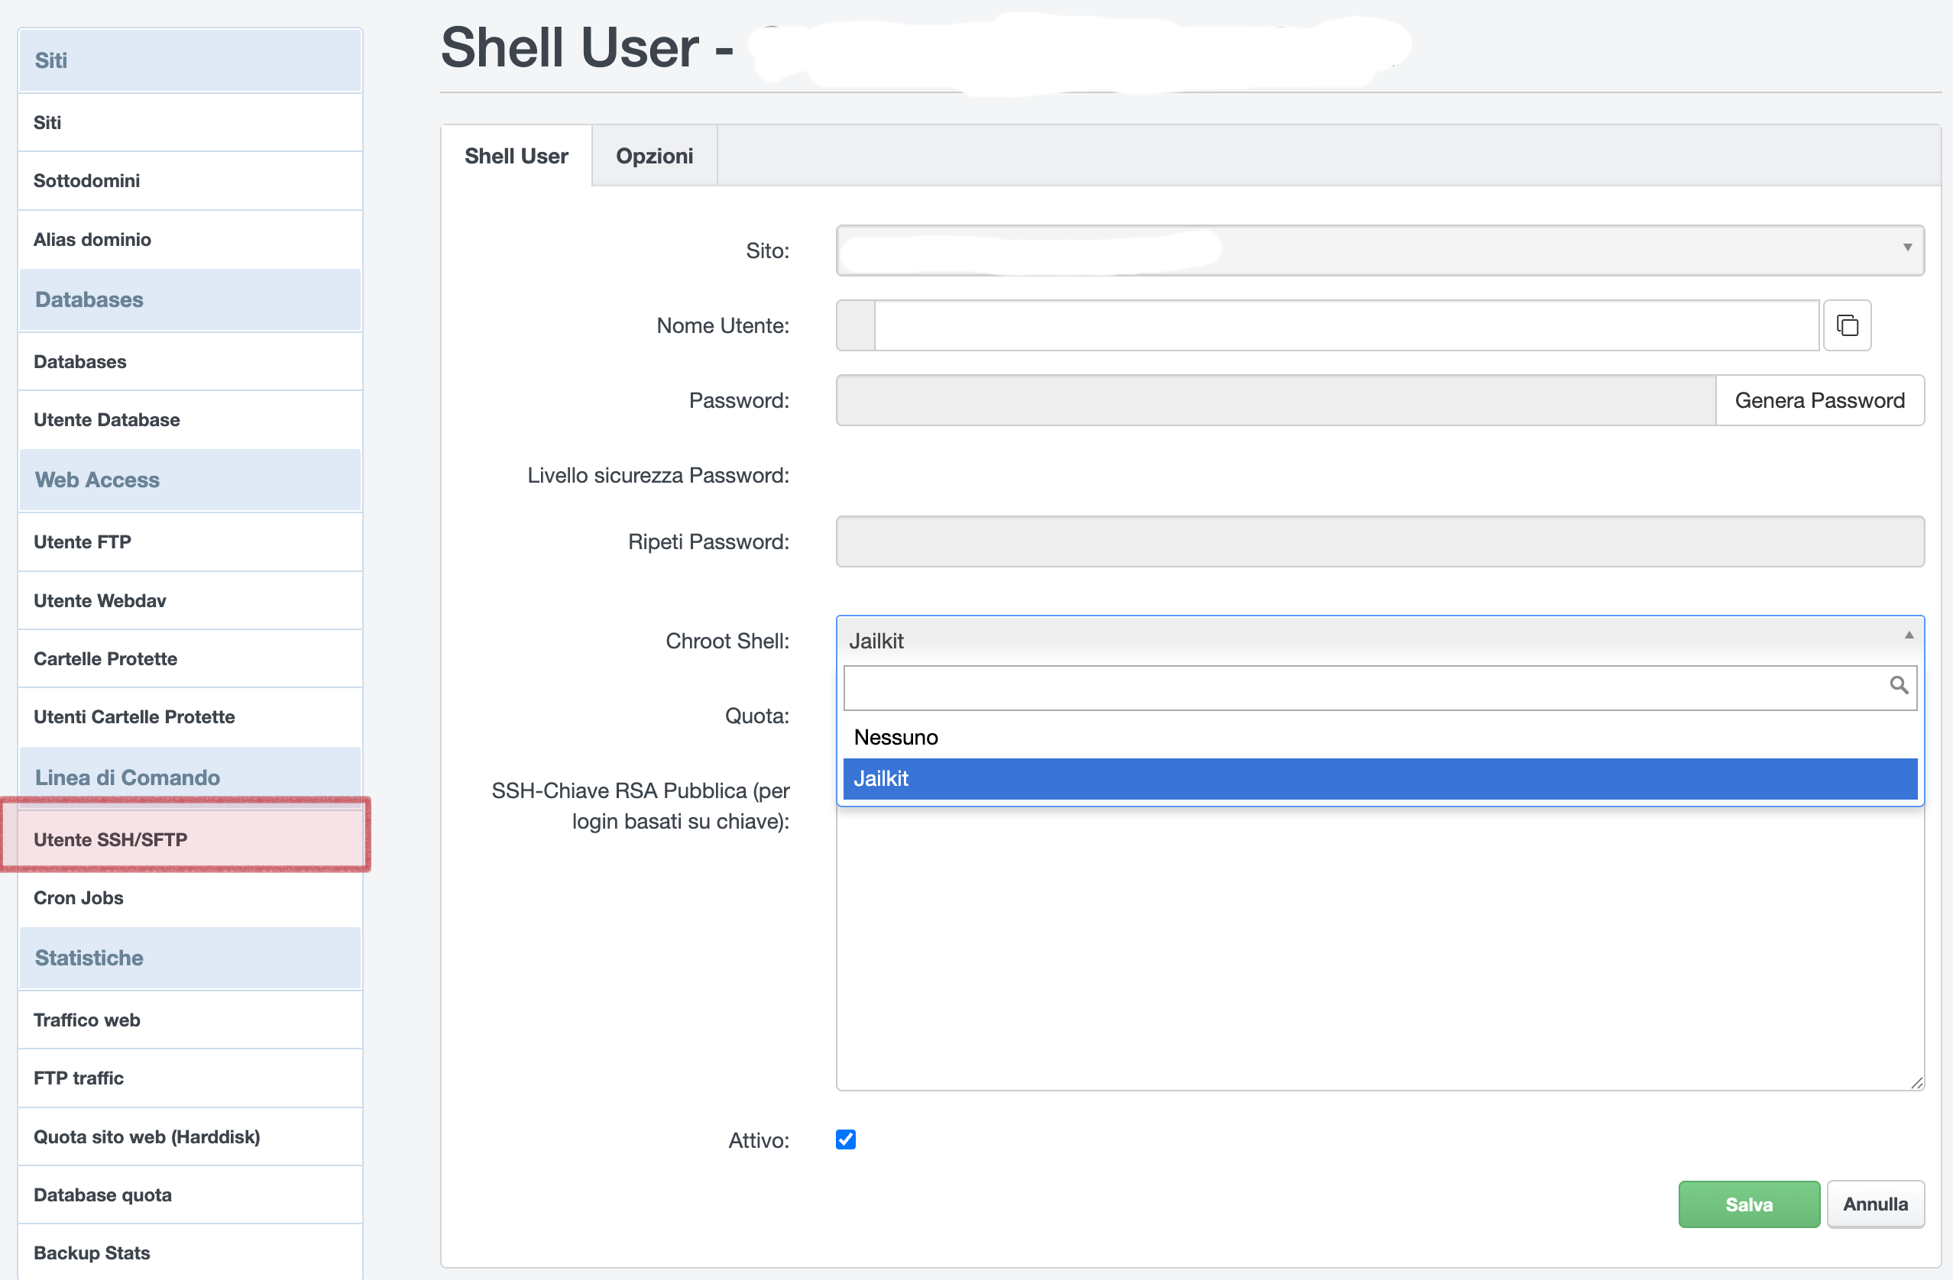
Task: Click Genera Password button
Action: [1819, 400]
